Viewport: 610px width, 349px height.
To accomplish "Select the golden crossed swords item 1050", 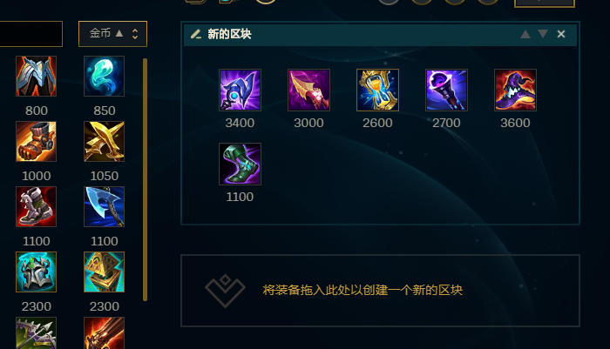I will (x=104, y=142).
